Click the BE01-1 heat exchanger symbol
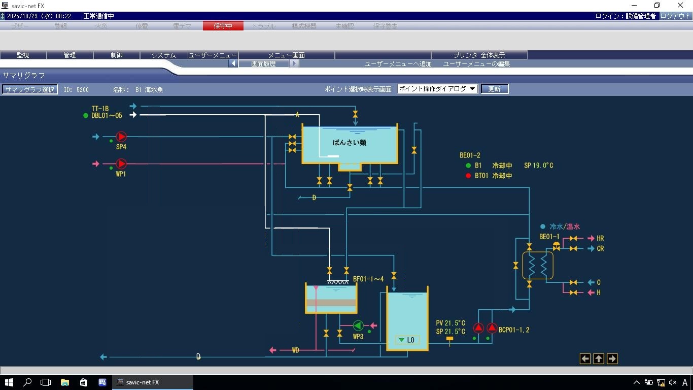The width and height of the screenshot is (693, 390). coord(538,265)
